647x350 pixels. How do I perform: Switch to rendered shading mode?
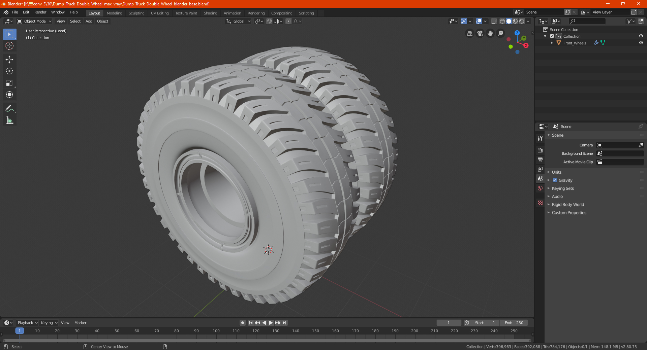(522, 21)
